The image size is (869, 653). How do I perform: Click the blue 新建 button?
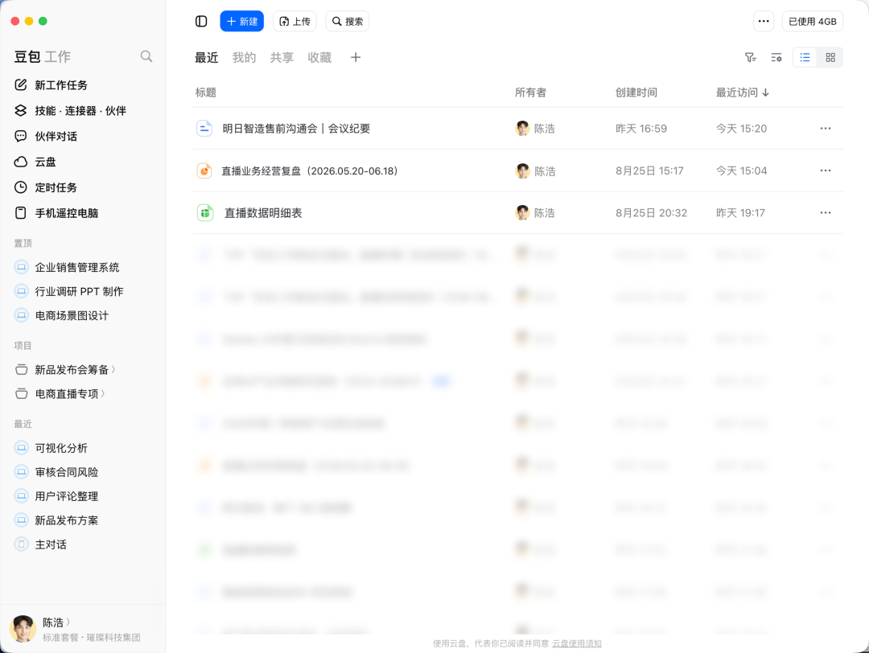pyautogui.click(x=241, y=21)
